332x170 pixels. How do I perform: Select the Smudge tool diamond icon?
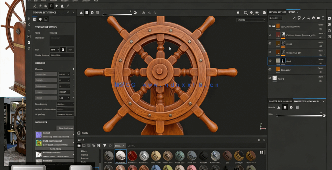tap(56, 6)
